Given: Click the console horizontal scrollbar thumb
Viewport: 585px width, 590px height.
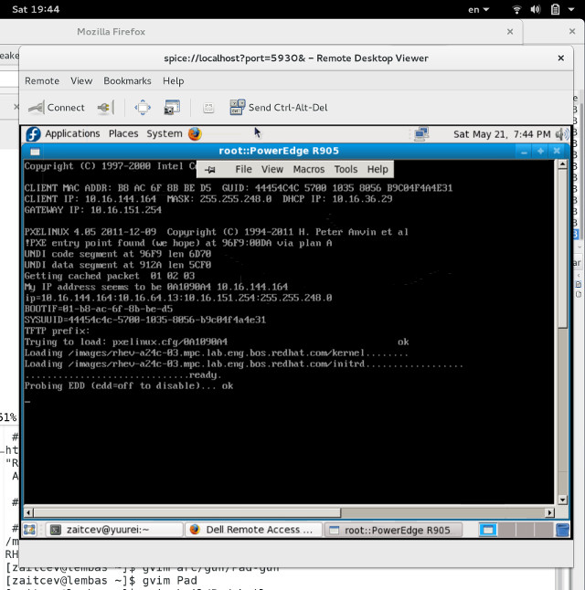Looking at the screenshot, I should click(x=187, y=512).
